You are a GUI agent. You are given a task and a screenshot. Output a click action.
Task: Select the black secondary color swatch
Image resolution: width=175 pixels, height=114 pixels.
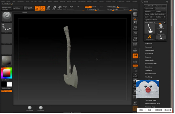(4, 84)
